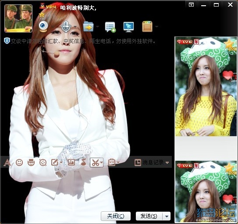The width and height of the screenshot is (238, 224).
Task: Open send-key options arrow beside 发送
Action: (x=167, y=216)
